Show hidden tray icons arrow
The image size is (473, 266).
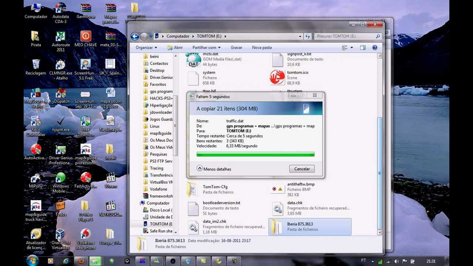pyautogui.click(x=372, y=261)
